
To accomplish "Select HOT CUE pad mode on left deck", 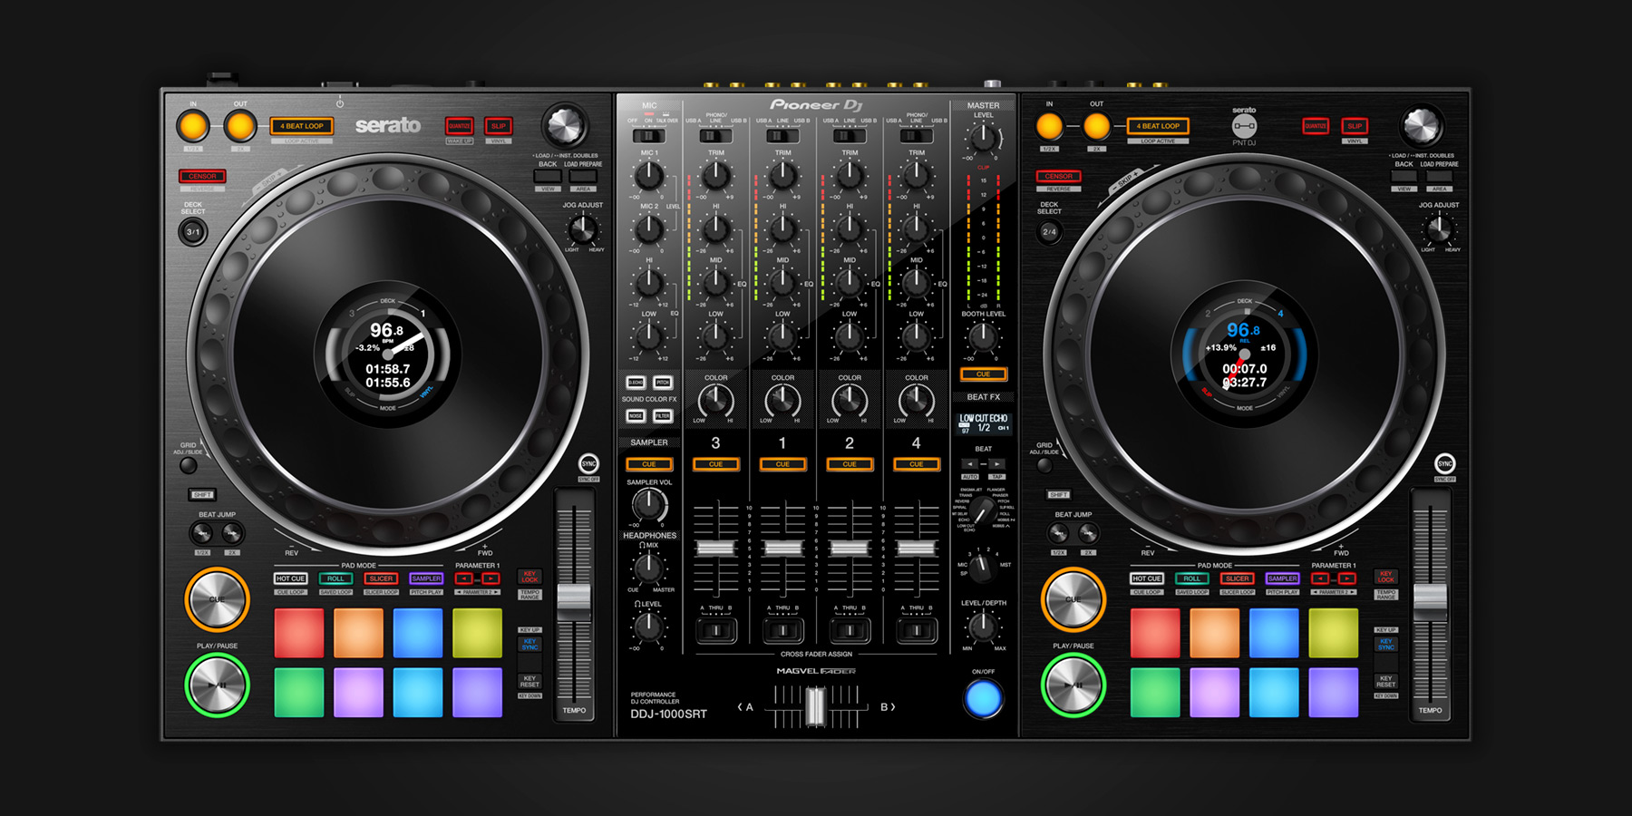I will tap(290, 578).
